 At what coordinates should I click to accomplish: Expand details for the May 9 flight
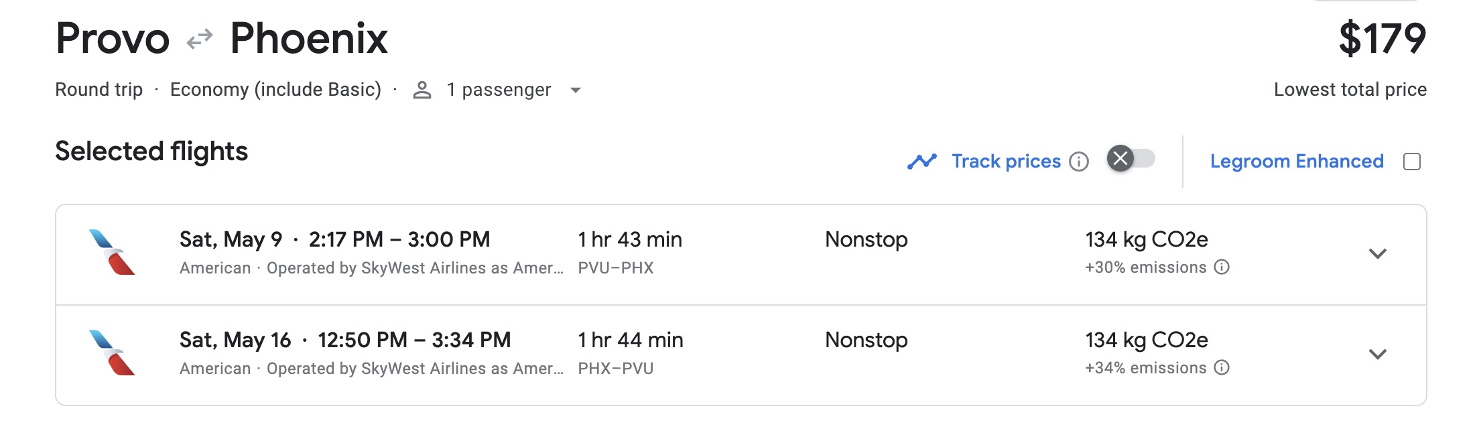pyautogui.click(x=1378, y=253)
